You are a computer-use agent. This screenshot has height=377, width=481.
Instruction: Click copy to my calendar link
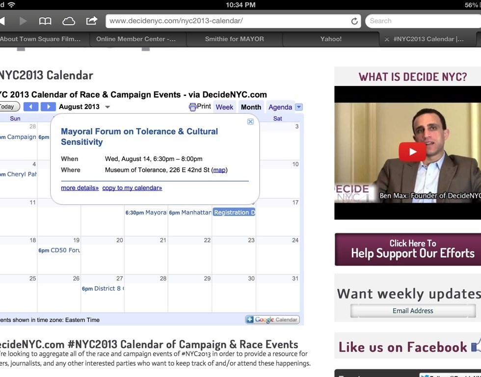coord(132,188)
